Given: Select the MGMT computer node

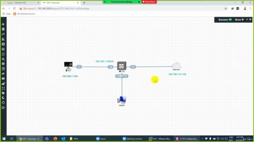Looking at the screenshot, I should [x=122, y=100].
